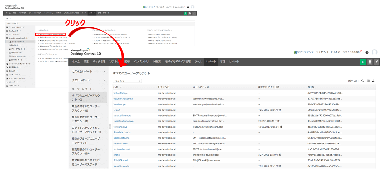Viewport: 383px width, 171px height.
Task: Open the notification icon beside the green search in the front page
Action: click(370, 62)
